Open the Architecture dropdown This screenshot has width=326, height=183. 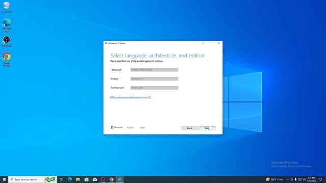pos(154,88)
